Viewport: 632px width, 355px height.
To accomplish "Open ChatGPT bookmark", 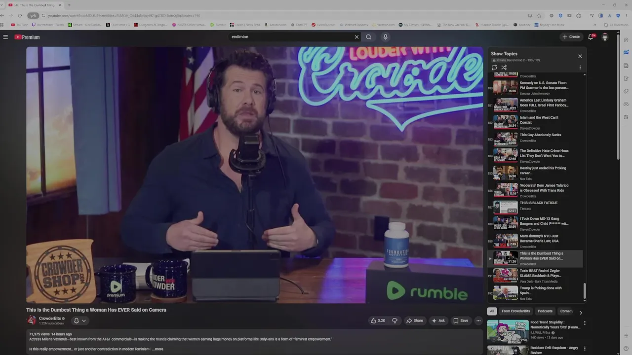I will 299,25.
